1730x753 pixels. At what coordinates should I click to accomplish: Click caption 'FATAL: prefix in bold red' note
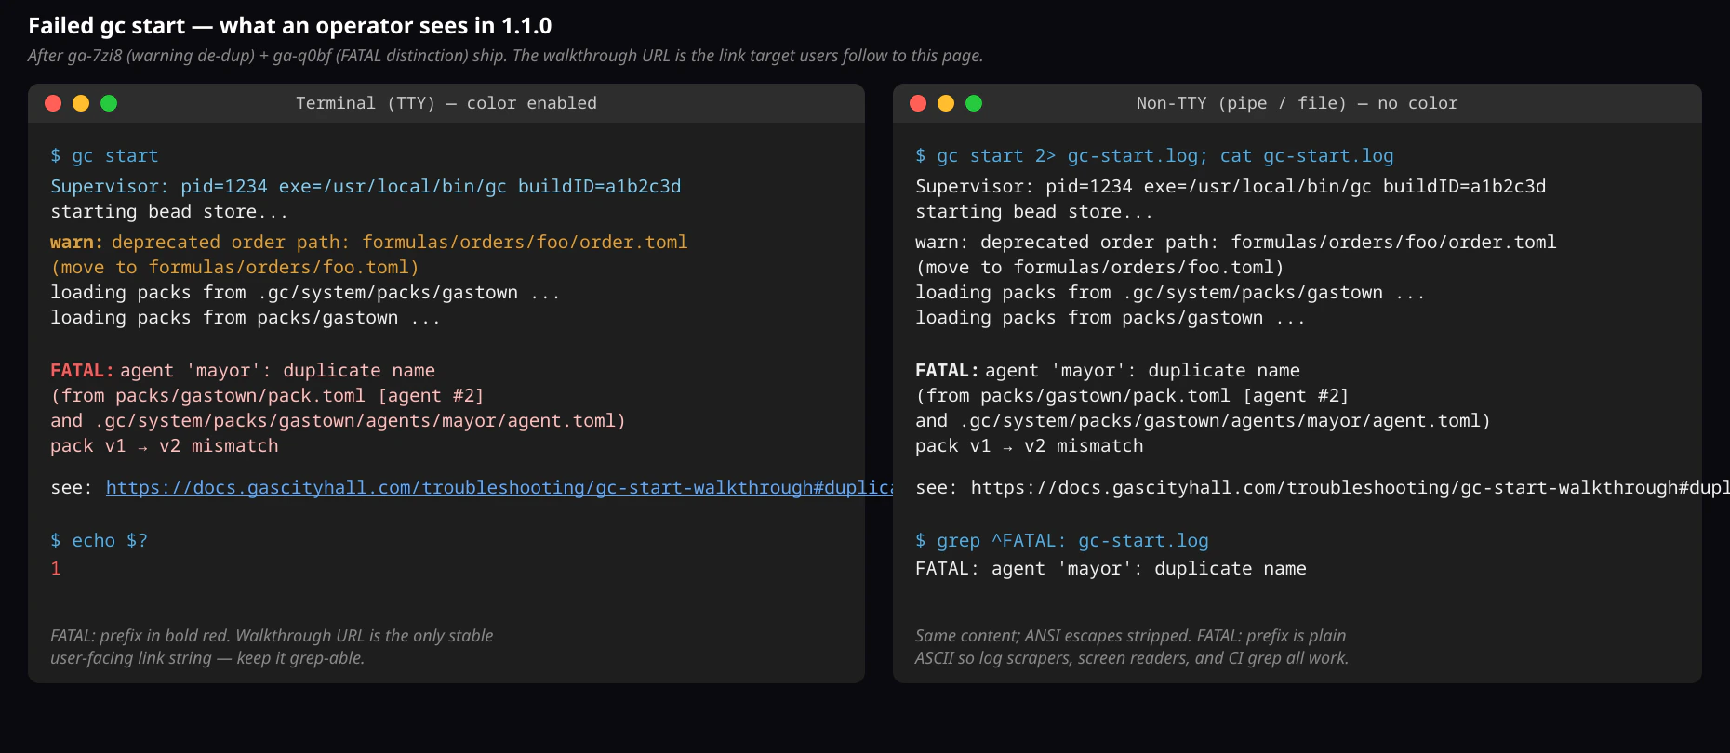point(272,647)
